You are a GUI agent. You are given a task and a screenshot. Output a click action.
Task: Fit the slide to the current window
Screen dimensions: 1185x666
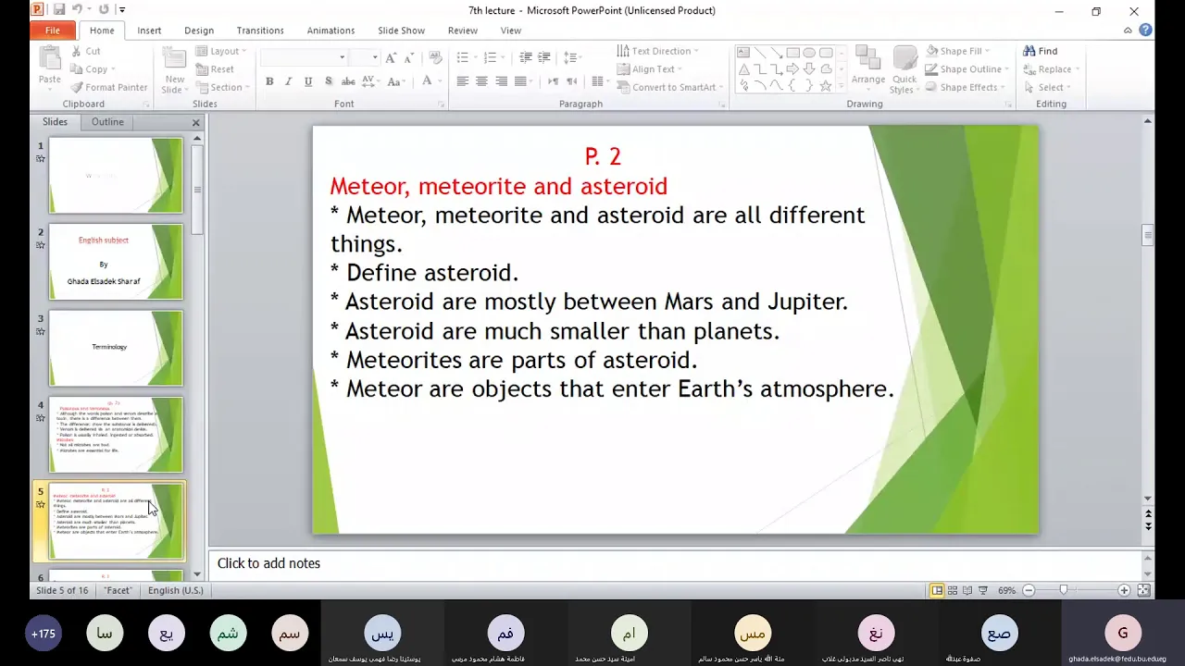click(1143, 590)
